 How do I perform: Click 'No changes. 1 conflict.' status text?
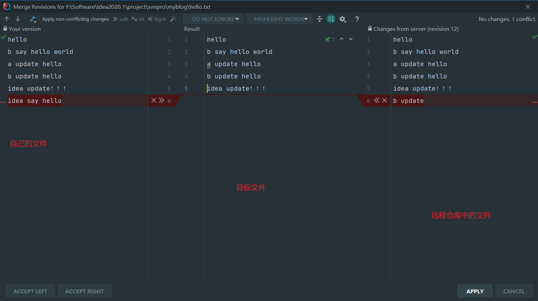point(507,19)
